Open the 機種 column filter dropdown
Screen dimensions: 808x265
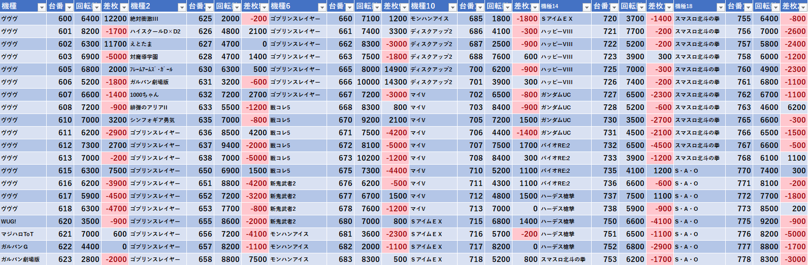(x=42, y=7)
